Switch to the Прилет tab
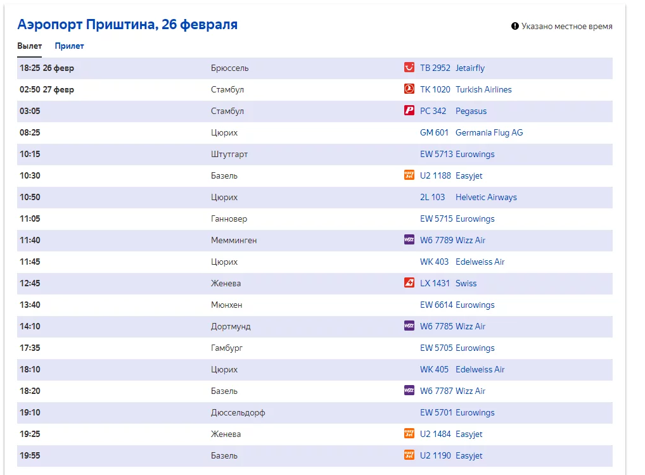 pos(69,46)
